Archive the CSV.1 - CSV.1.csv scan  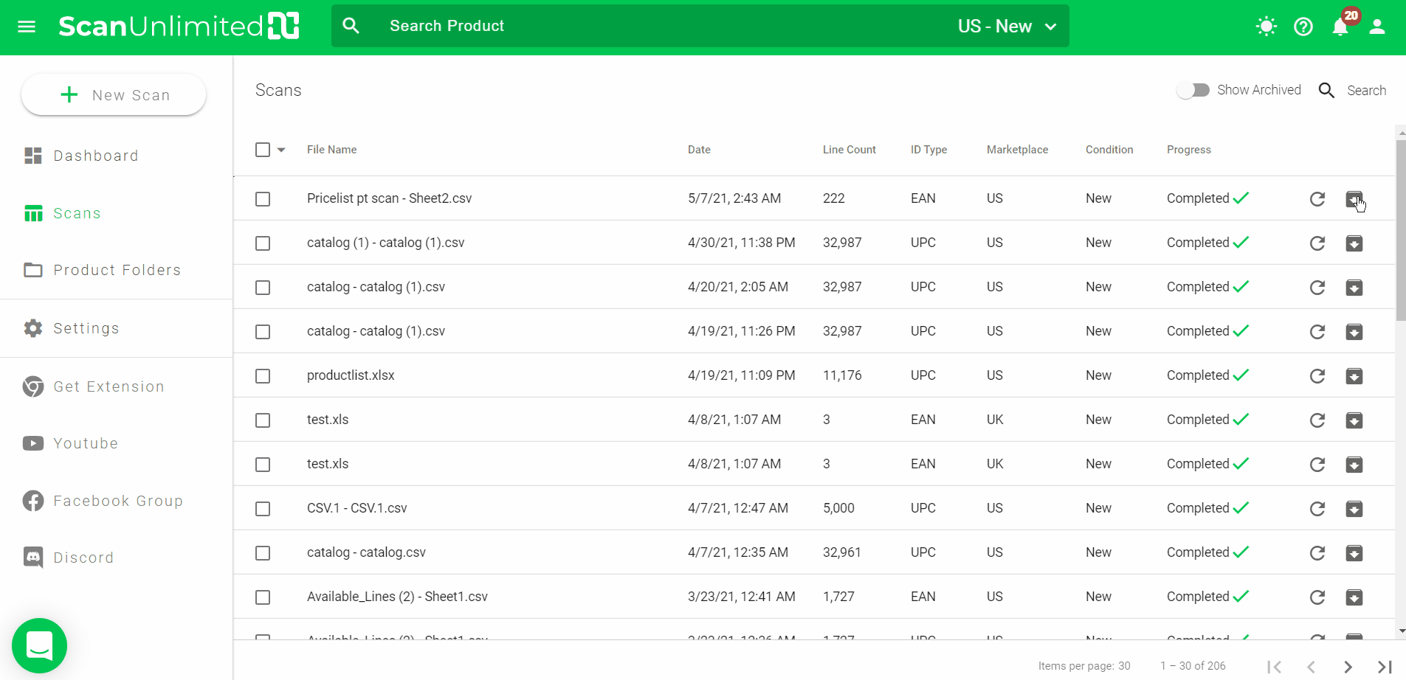(x=1354, y=509)
